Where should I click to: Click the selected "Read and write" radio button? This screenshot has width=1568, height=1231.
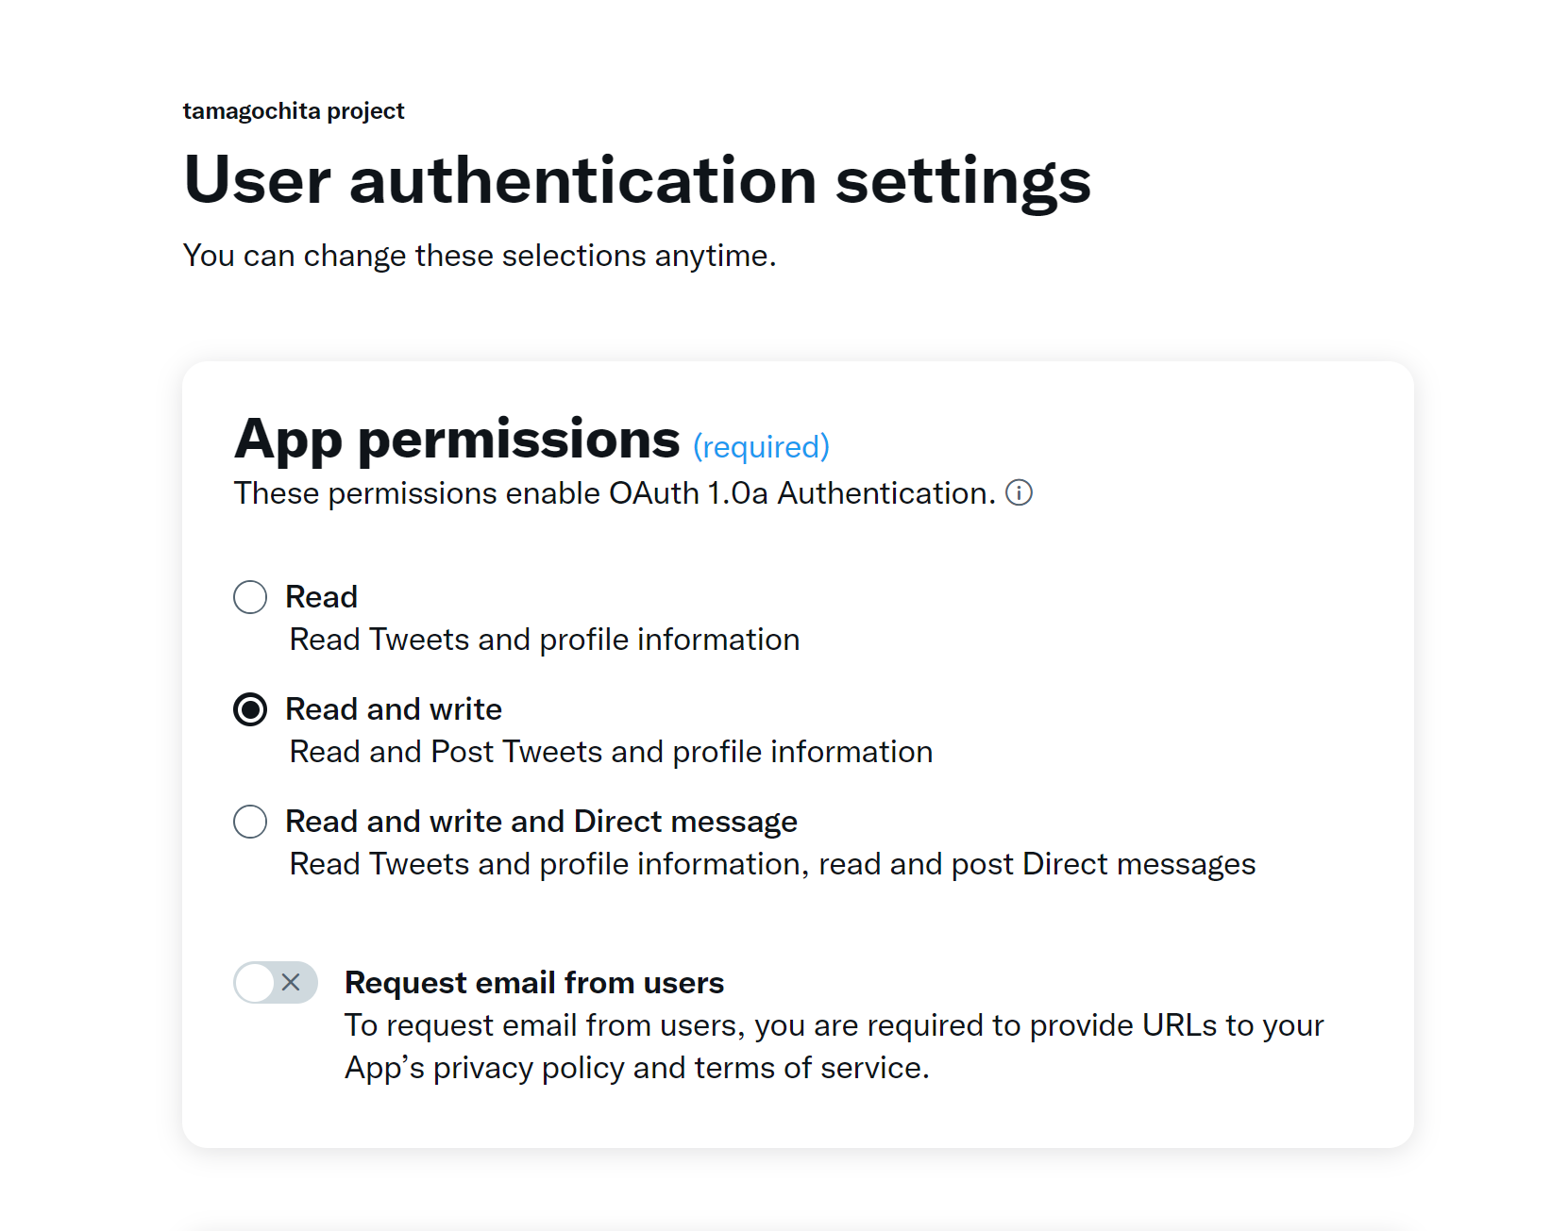click(249, 709)
